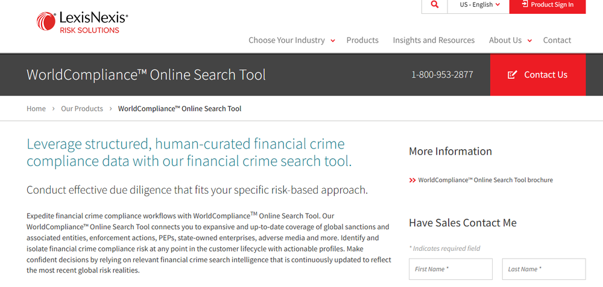Viewport: 603px width, 287px height.
Task: Click the Have Sales Contact Me heading
Action: point(463,223)
